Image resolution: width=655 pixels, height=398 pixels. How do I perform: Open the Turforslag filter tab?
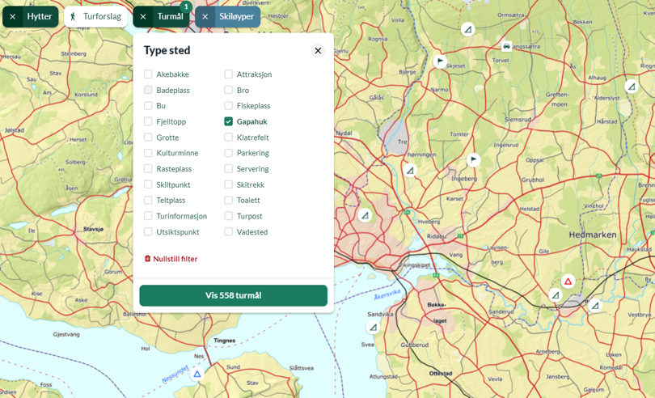coord(95,17)
